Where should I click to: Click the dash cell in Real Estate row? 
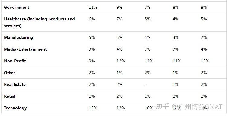[146, 85]
